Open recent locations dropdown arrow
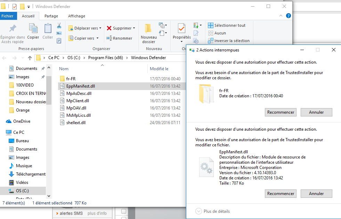This screenshot has height=219, width=341. point(23,58)
